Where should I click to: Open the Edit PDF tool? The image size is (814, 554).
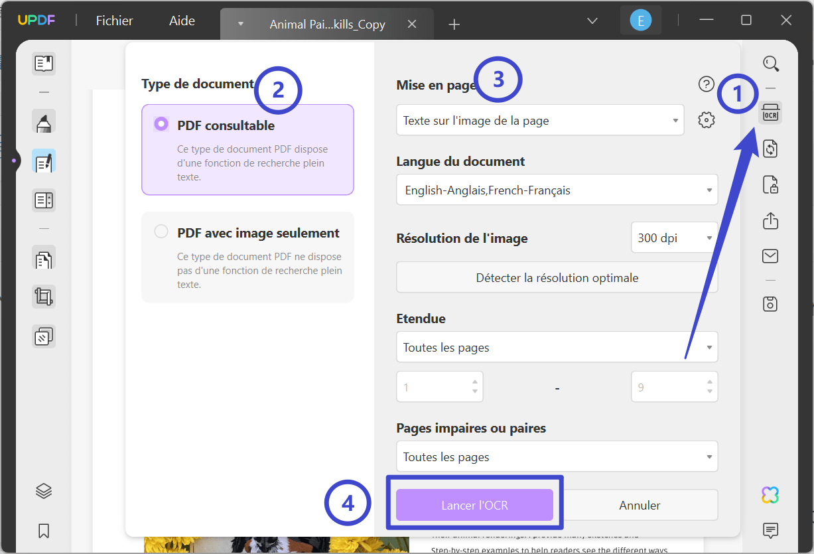(44, 161)
